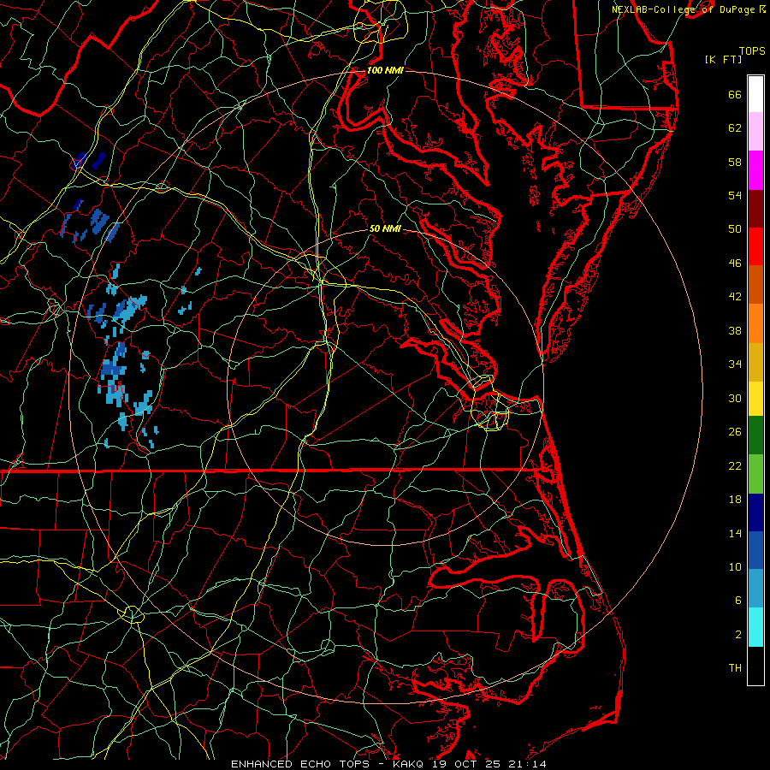Click the medium blue 18 kft legend swatch
This screenshot has width=770, height=770.
[755, 550]
